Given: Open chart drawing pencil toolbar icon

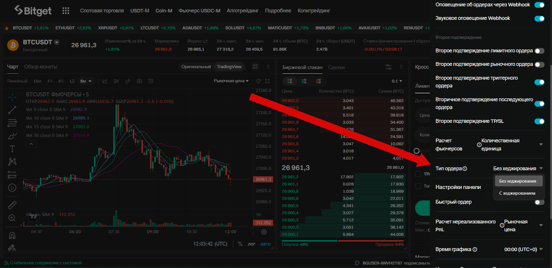Looking at the screenshot, I should (x=128, y=81).
